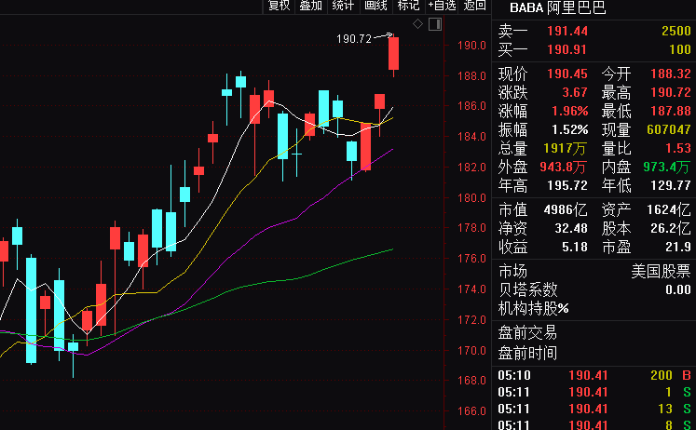Select the 卖一 price 191.44
Viewport: 696px width, 430px height.
tap(567, 31)
